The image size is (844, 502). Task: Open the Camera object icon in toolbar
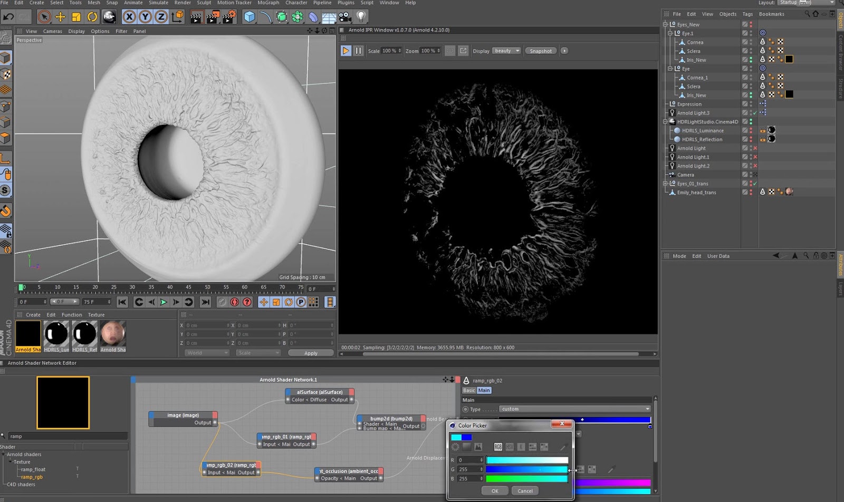(345, 17)
